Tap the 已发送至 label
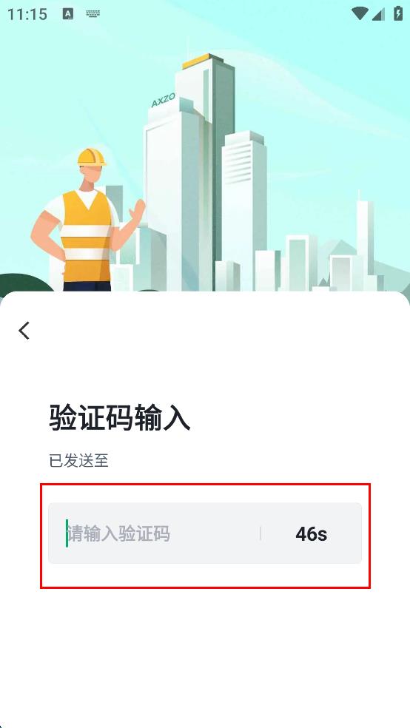 [x=78, y=461]
